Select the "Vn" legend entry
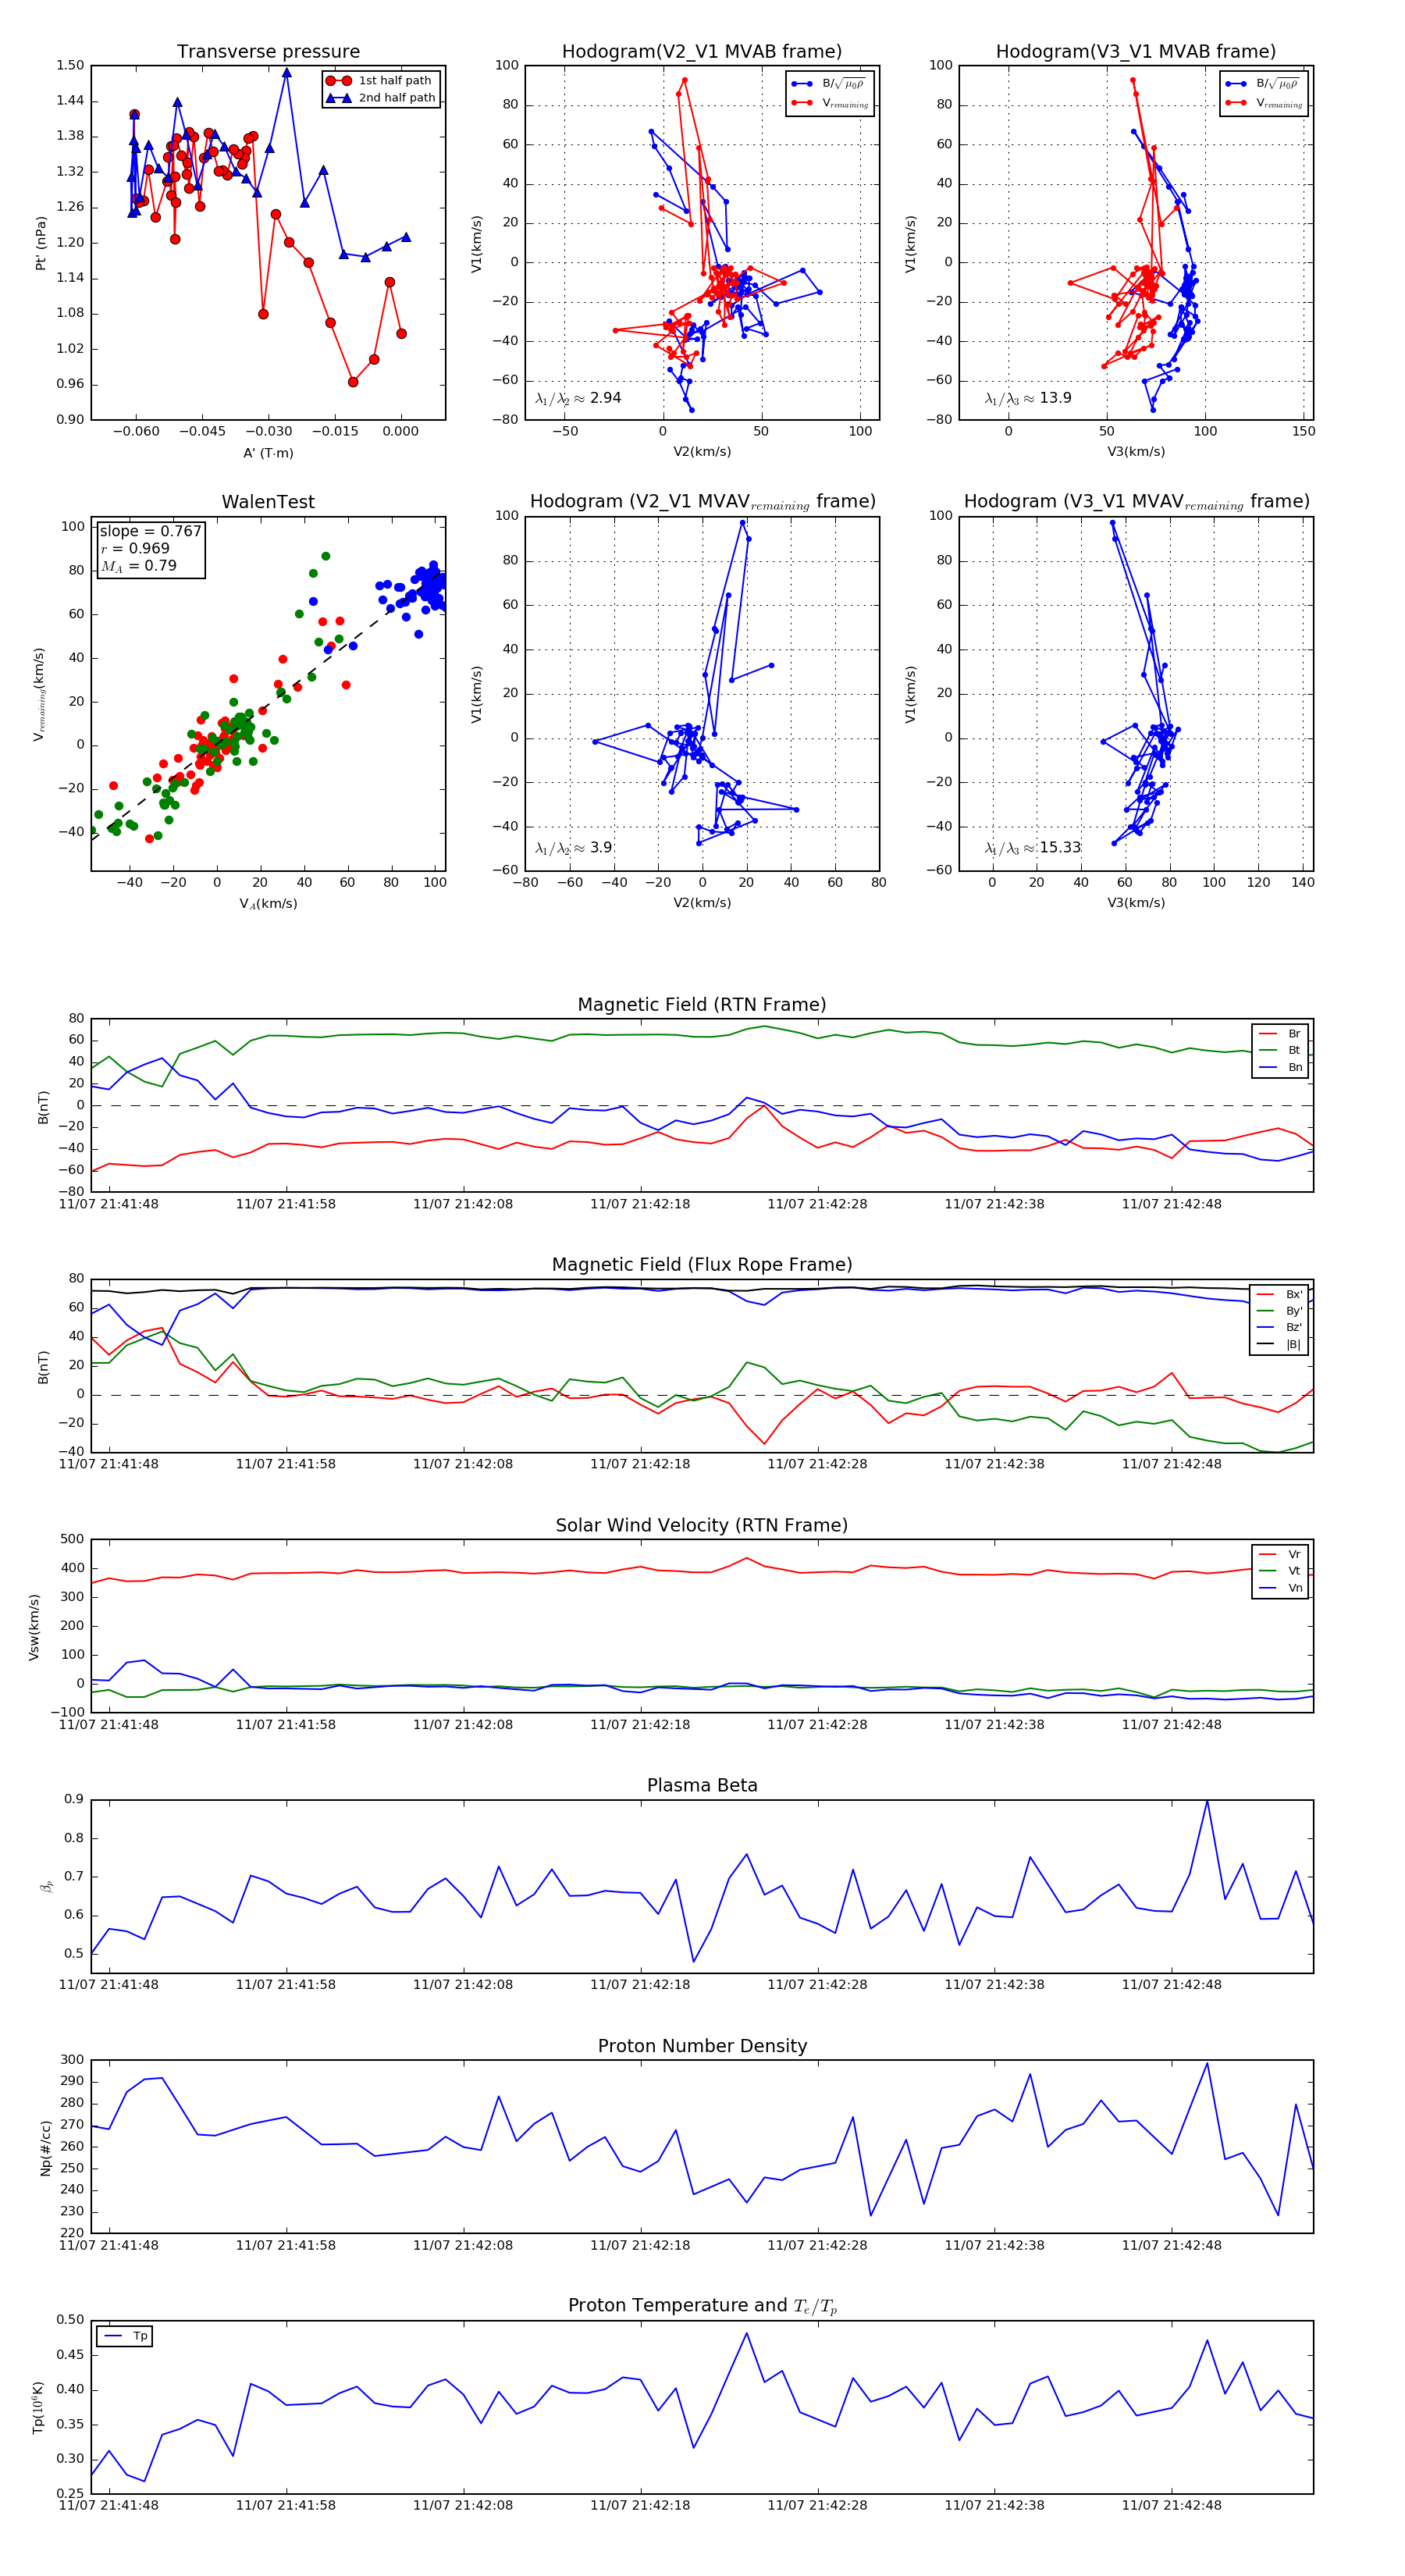The height and width of the screenshot is (2576, 1405). [x=1280, y=1588]
